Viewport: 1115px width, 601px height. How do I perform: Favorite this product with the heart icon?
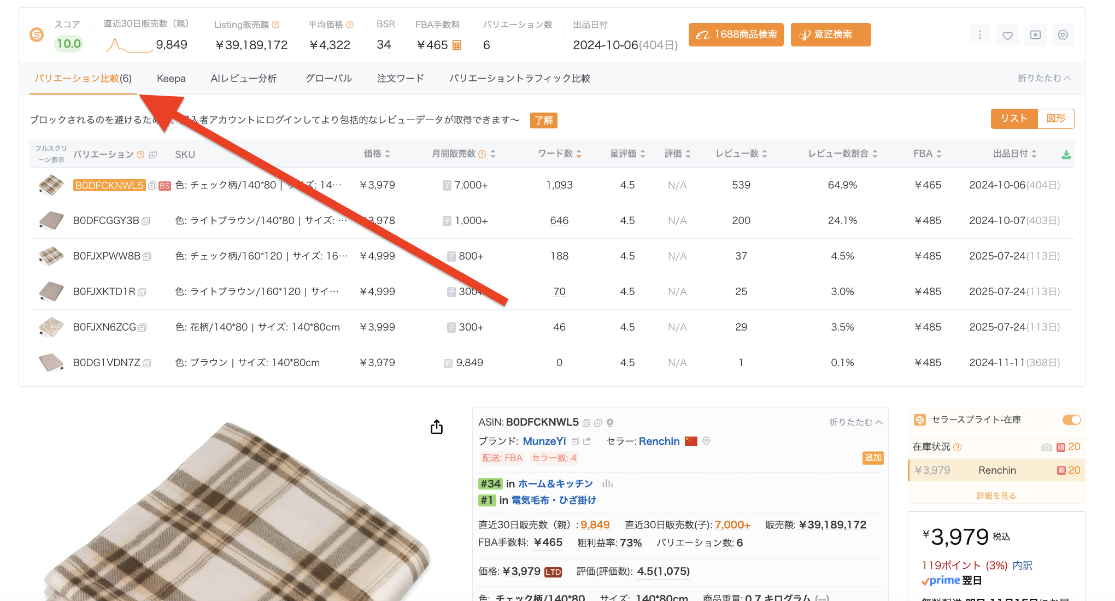click(1007, 34)
